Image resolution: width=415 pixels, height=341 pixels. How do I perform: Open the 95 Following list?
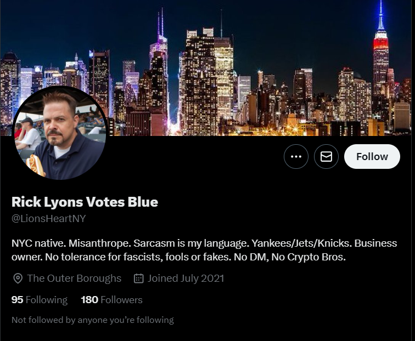click(40, 300)
